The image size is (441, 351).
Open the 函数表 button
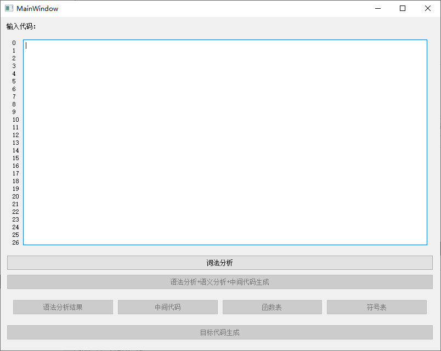pos(272,307)
